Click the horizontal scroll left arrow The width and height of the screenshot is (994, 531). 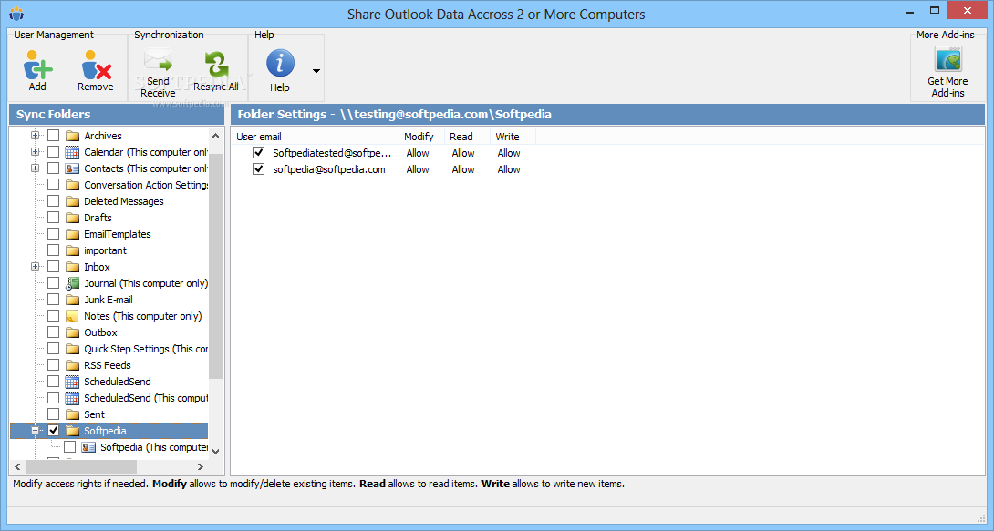click(x=17, y=467)
